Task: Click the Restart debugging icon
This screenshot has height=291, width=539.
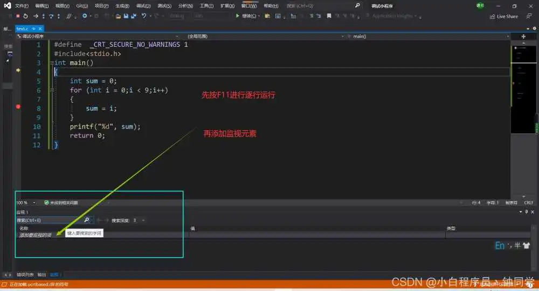Action: click(25, 16)
